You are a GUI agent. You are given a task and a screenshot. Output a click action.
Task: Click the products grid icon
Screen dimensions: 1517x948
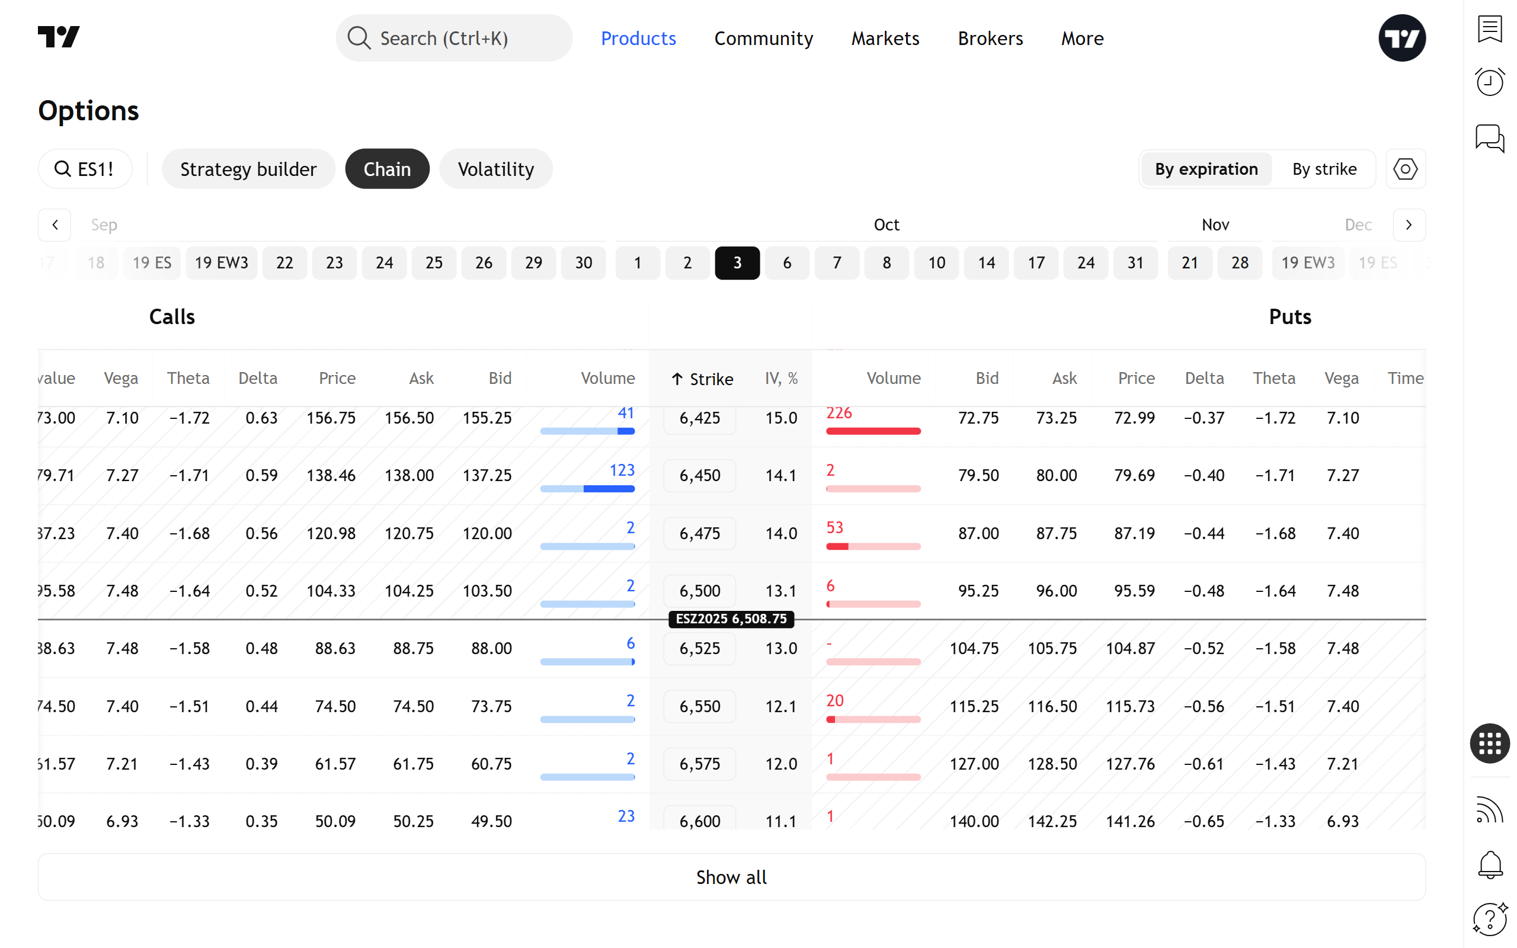pyautogui.click(x=1489, y=744)
